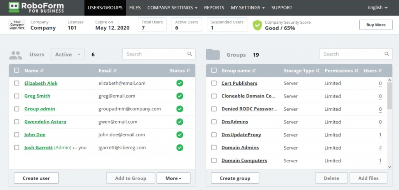Select the Domain Admins group checkbox

(214, 148)
